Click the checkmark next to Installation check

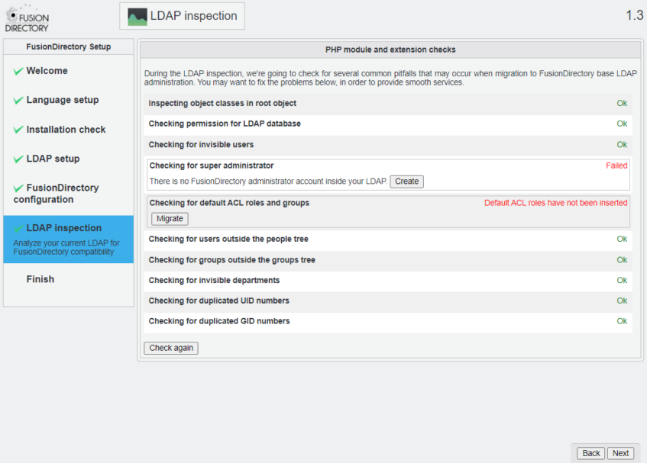pos(18,130)
